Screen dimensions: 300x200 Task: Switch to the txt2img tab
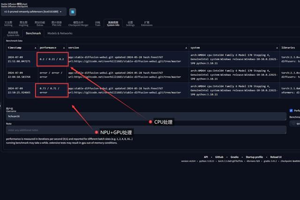pyautogui.click(x=8, y=23)
